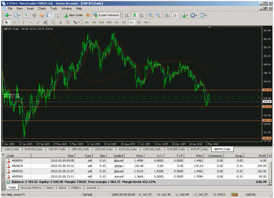Open the Strategy Tester icon

click(x=57, y=15)
